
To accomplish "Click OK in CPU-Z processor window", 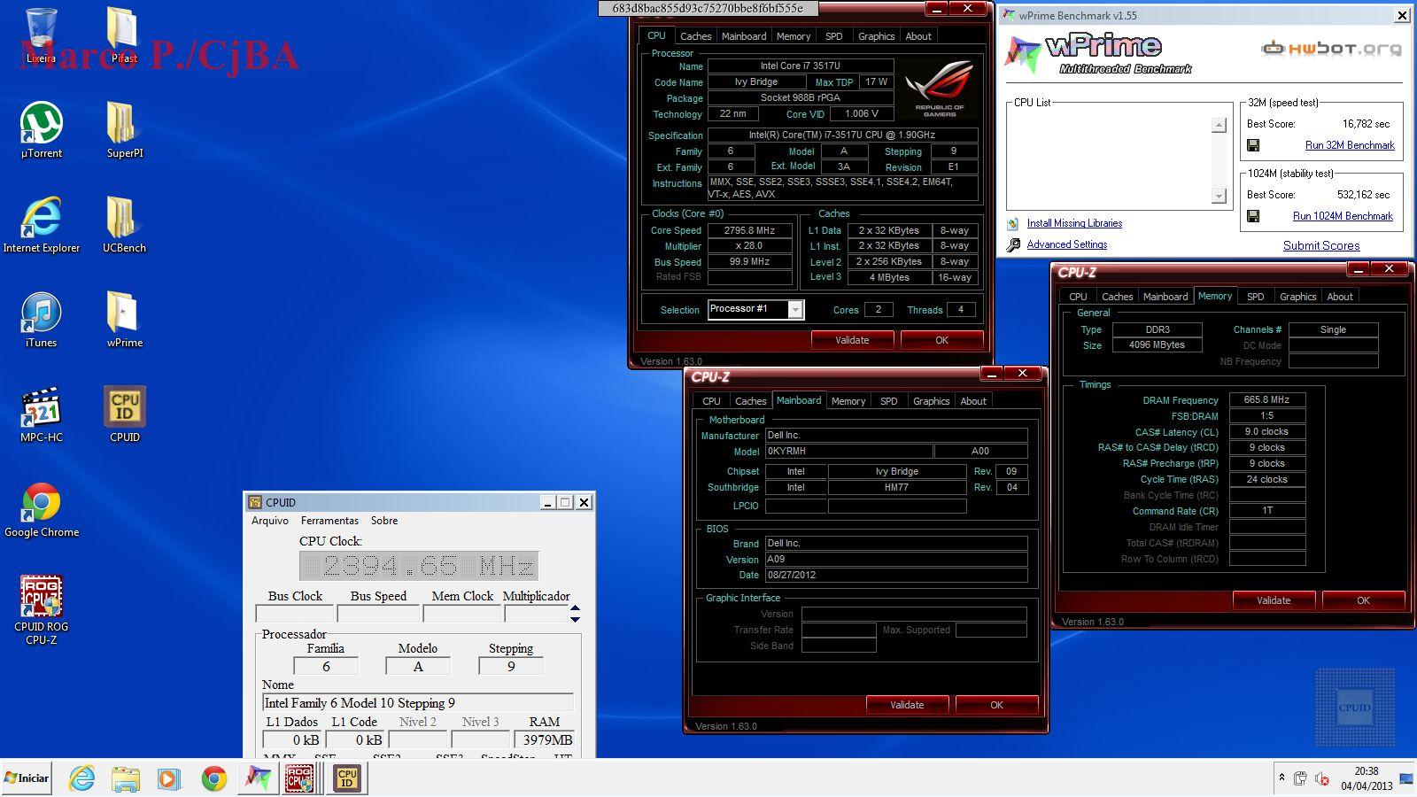I will (941, 340).
